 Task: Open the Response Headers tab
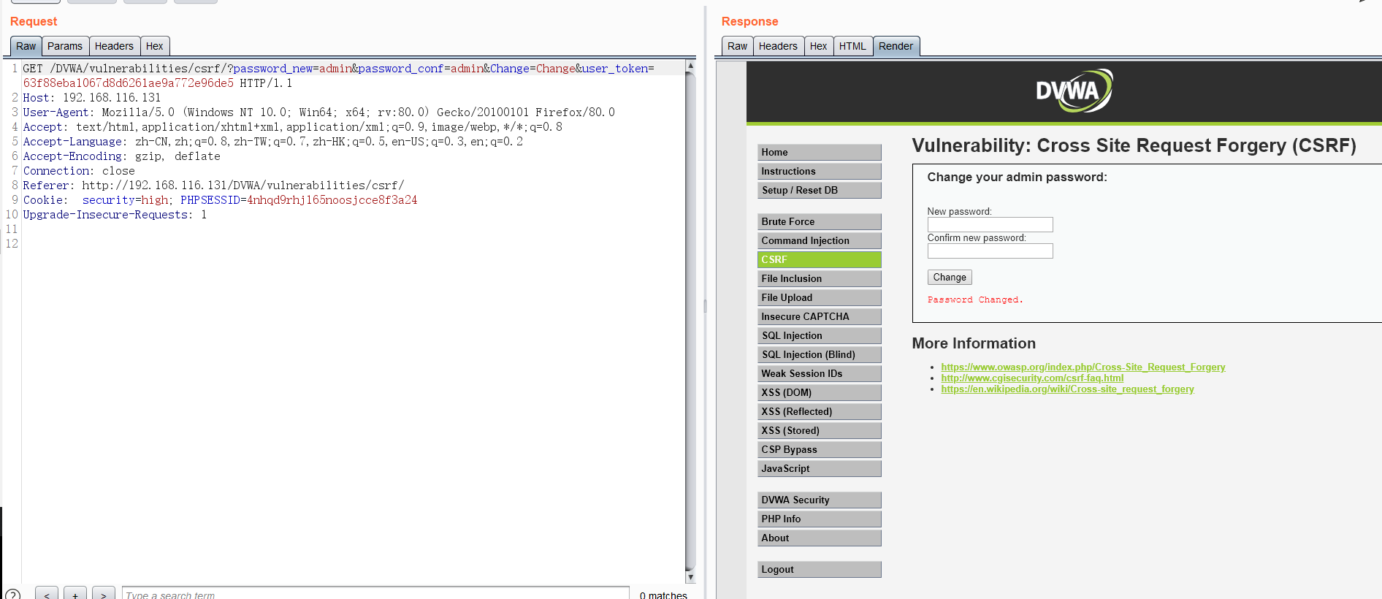click(778, 46)
